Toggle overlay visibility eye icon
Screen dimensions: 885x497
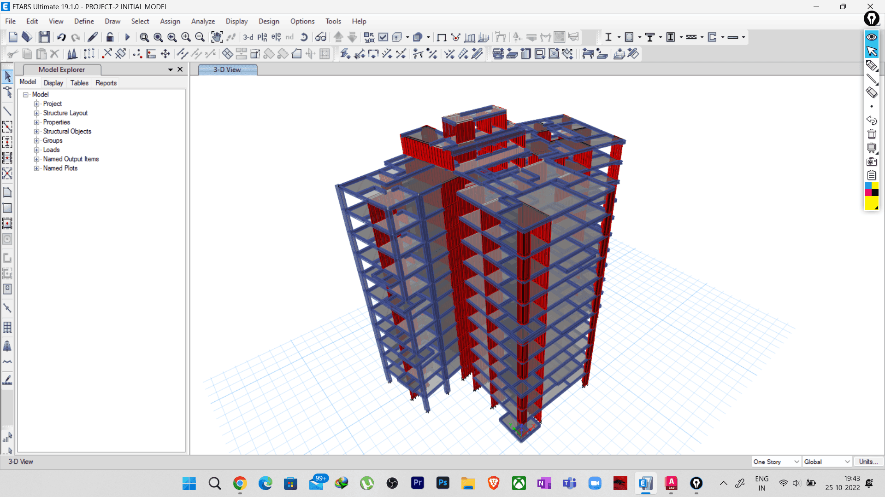pos(871,37)
